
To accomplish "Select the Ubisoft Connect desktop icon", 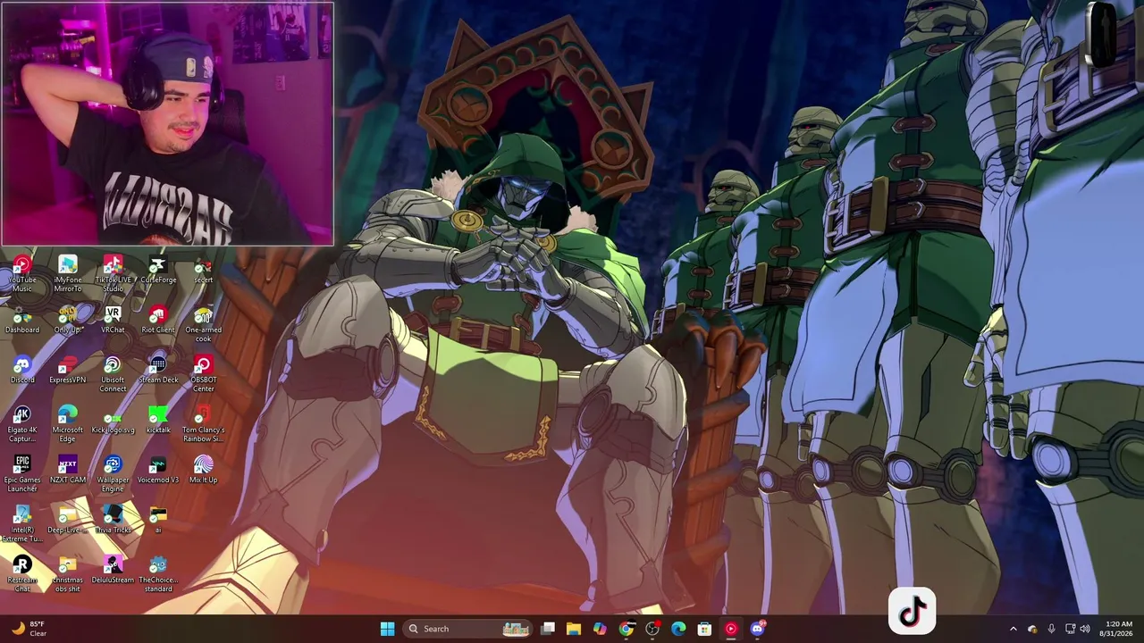I will [x=113, y=374].
